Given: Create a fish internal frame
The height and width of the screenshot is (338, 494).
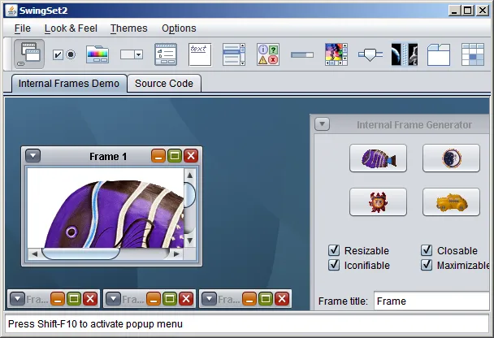Looking at the screenshot, I should (378, 158).
